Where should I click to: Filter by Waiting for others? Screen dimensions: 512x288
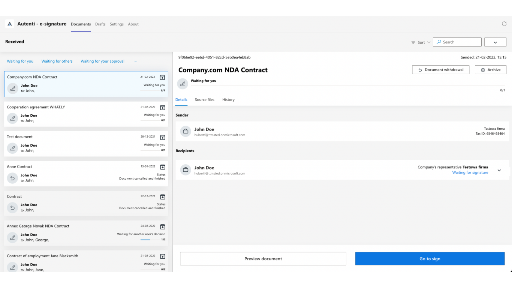click(x=57, y=61)
